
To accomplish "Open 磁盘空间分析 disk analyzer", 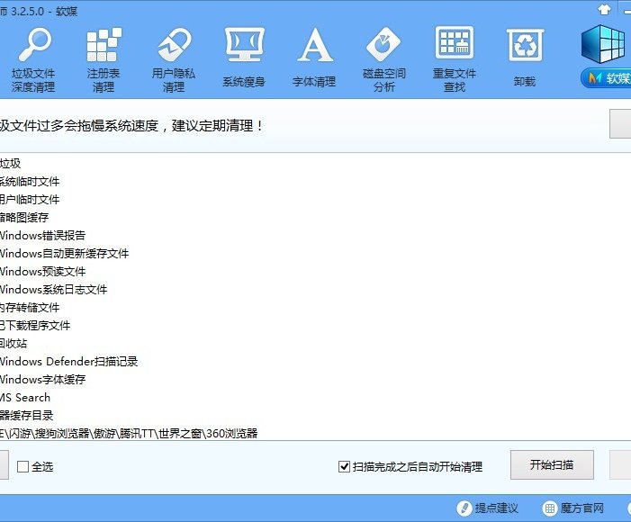I will (x=384, y=60).
